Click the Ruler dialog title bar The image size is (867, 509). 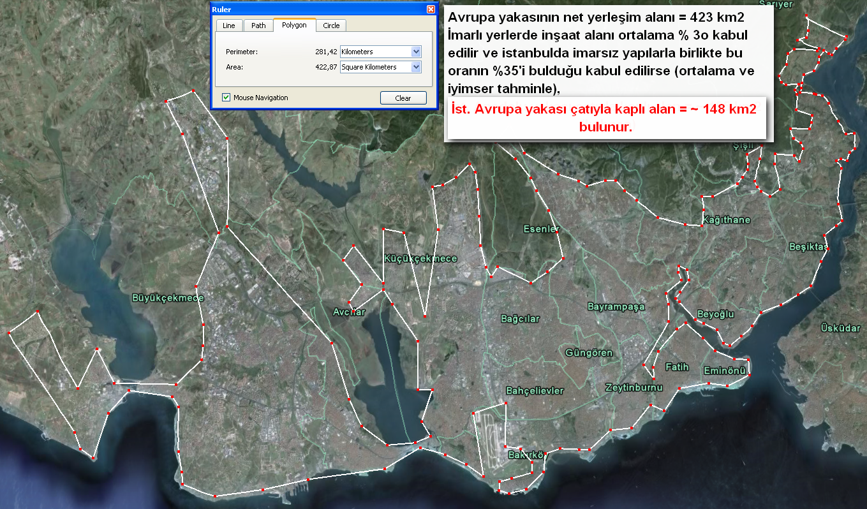(319, 10)
